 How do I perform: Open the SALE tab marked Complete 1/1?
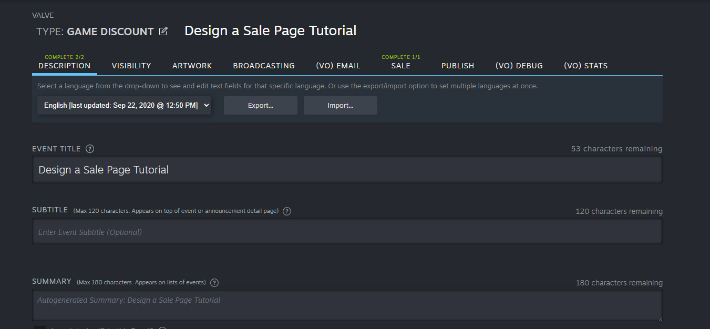400,65
